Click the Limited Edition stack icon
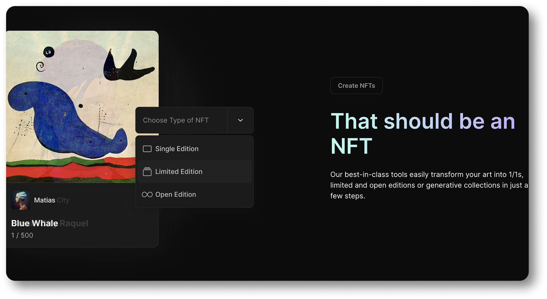 147,171
